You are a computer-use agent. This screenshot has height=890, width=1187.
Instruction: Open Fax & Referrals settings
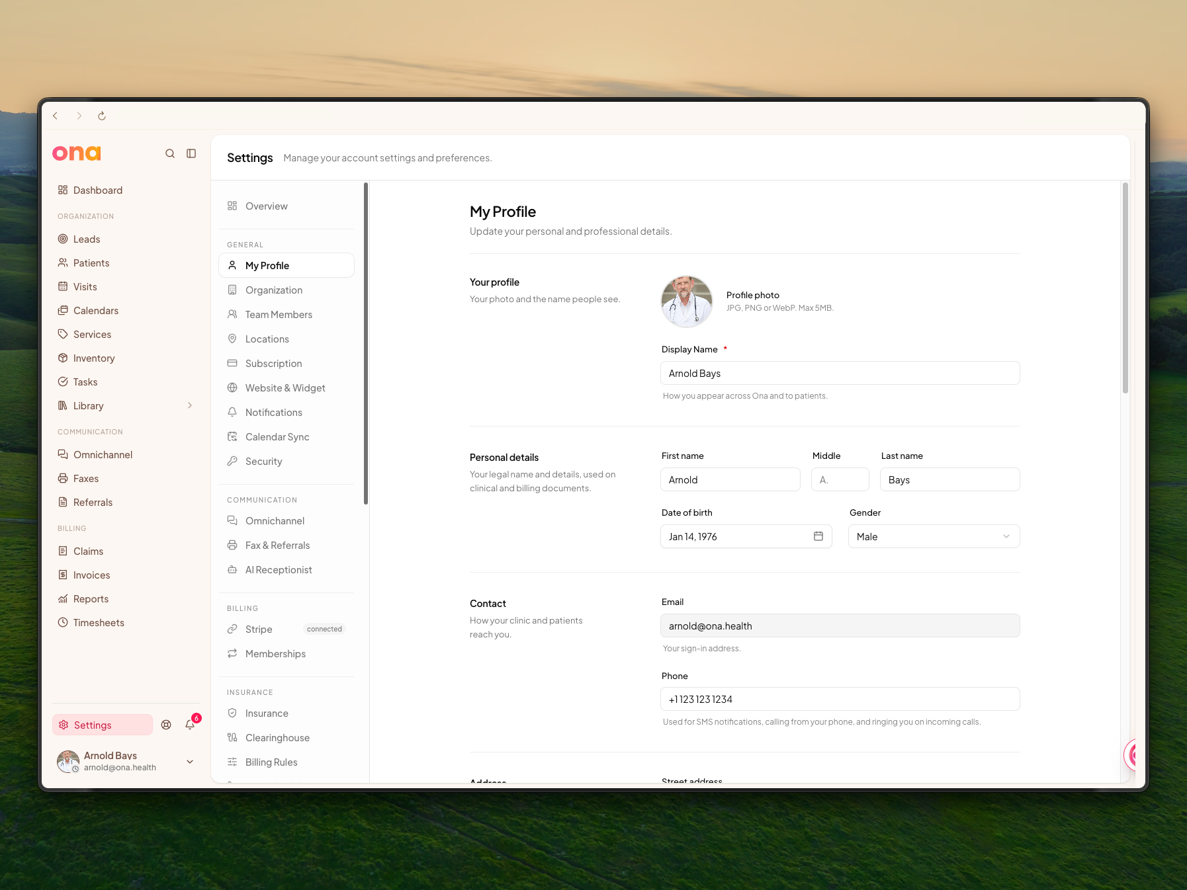tap(286, 546)
